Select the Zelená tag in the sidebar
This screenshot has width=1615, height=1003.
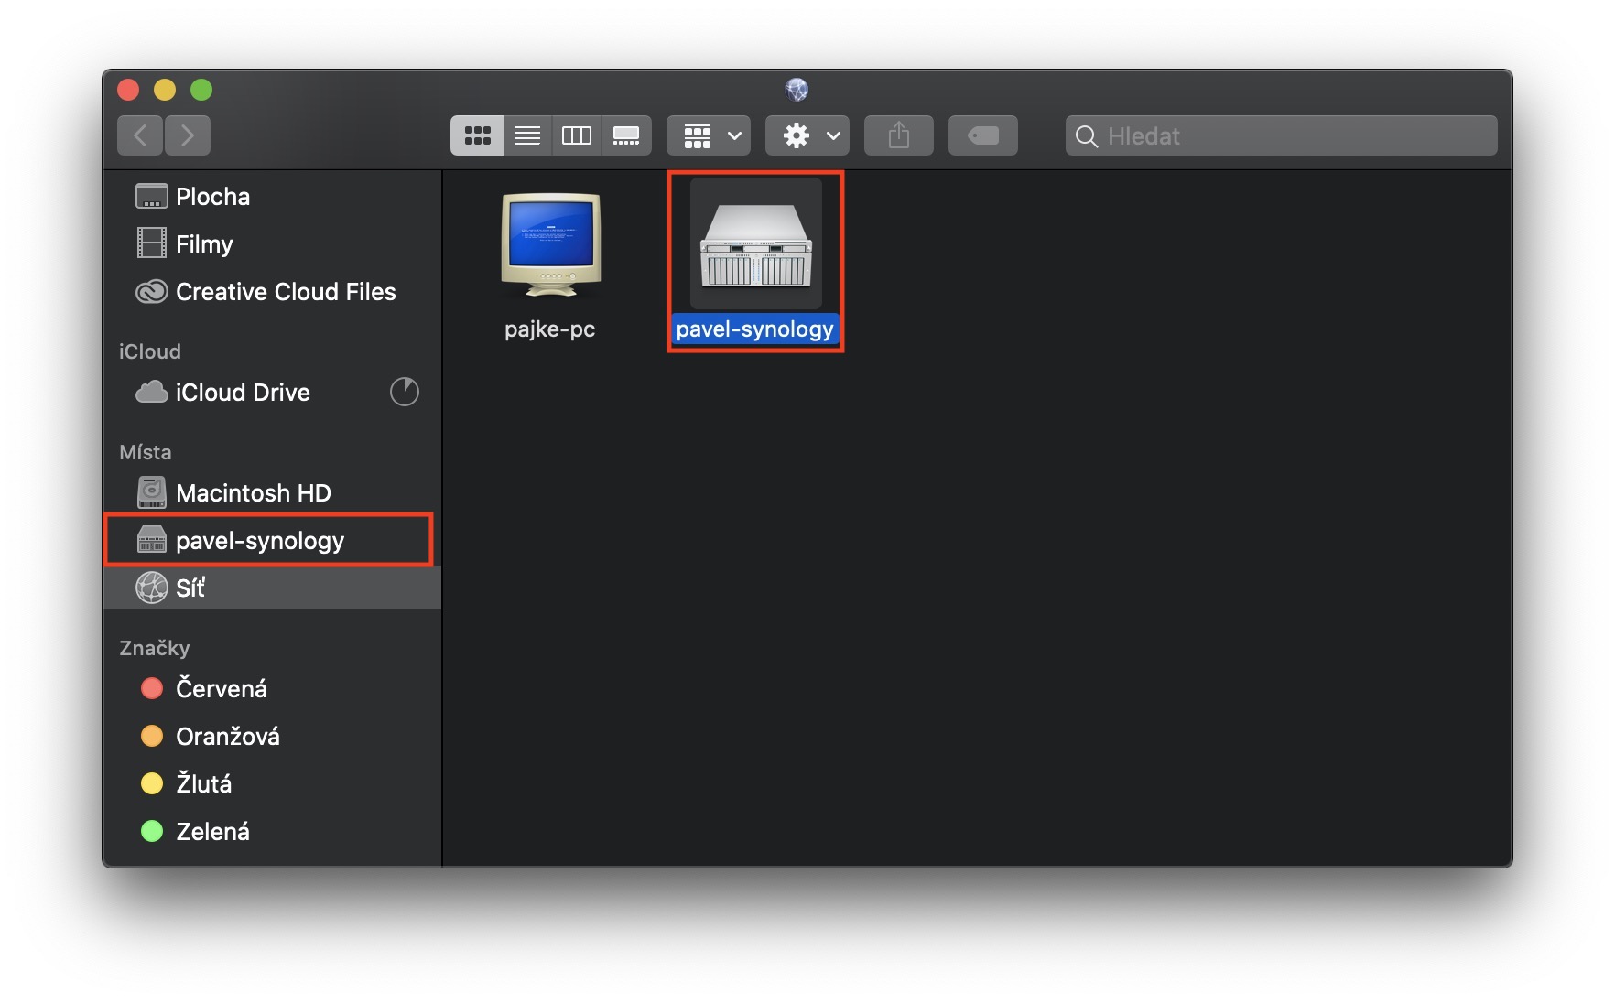pyautogui.click(x=212, y=831)
